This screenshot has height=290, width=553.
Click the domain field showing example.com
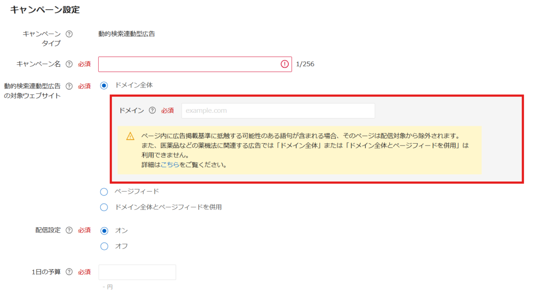(278, 111)
